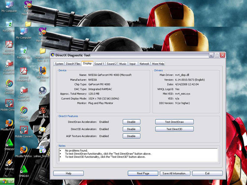Open the Smadav 2010 Rev 8.1 folder
This screenshot has height=185, width=247.
coord(43,55)
